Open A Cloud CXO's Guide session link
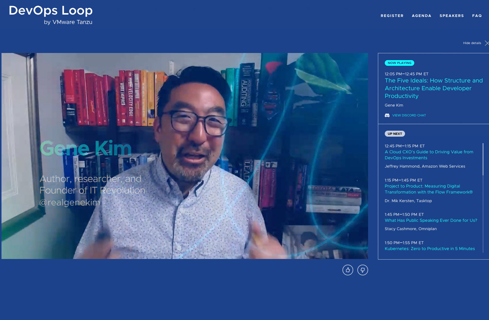Image resolution: width=489 pixels, height=320 pixels. coord(429,155)
